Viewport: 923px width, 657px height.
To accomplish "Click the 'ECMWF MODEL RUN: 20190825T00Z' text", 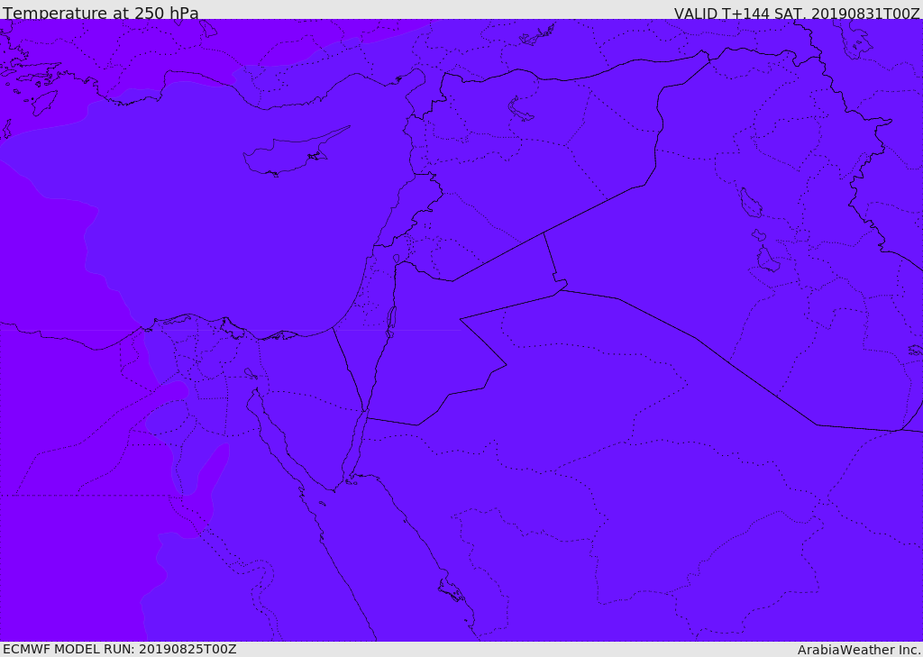I will [120, 649].
